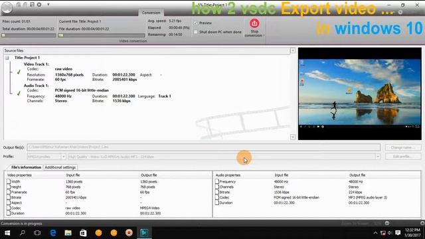Click the network icon in system tray
Viewport: 425px width, 239px height.
383,233
